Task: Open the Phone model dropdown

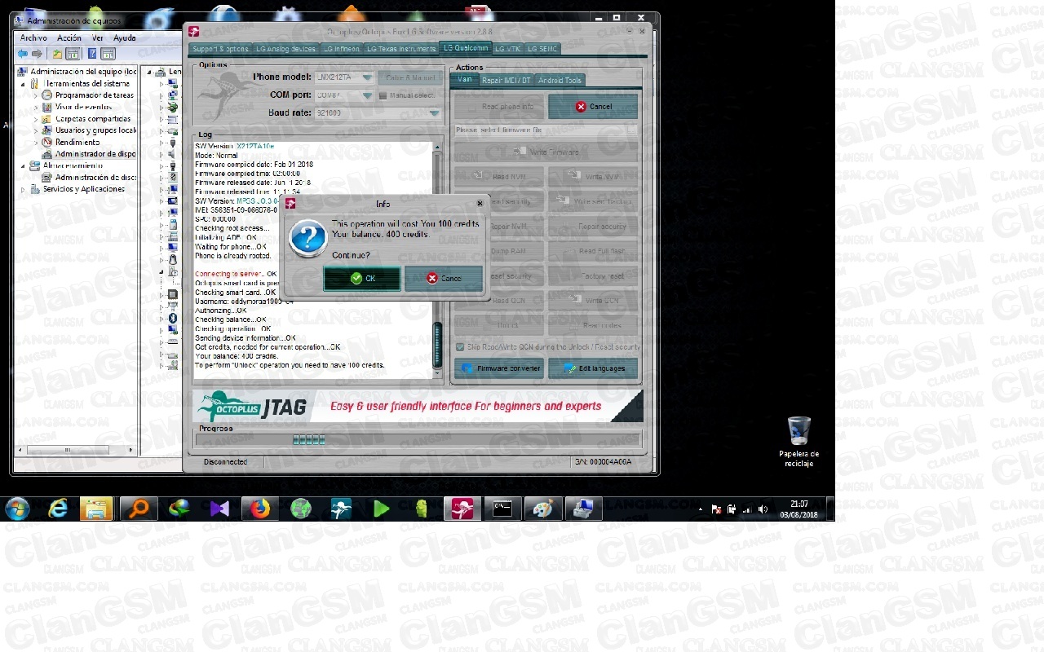Action: coord(367,77)
